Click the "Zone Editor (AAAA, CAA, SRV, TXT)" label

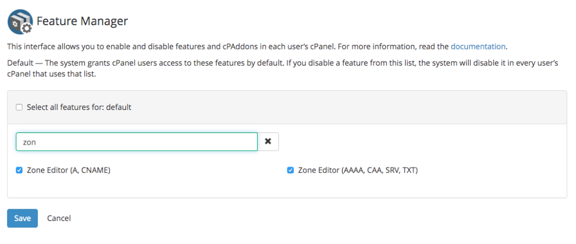[x=358, y=170]
